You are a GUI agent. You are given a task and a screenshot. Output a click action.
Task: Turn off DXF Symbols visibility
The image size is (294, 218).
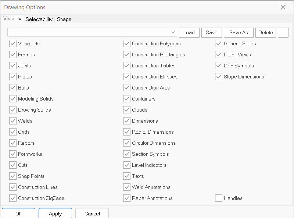(219, 66)
